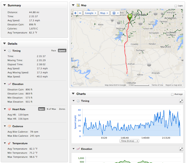Click the Heart Rate heart icon

pos(9,109)
